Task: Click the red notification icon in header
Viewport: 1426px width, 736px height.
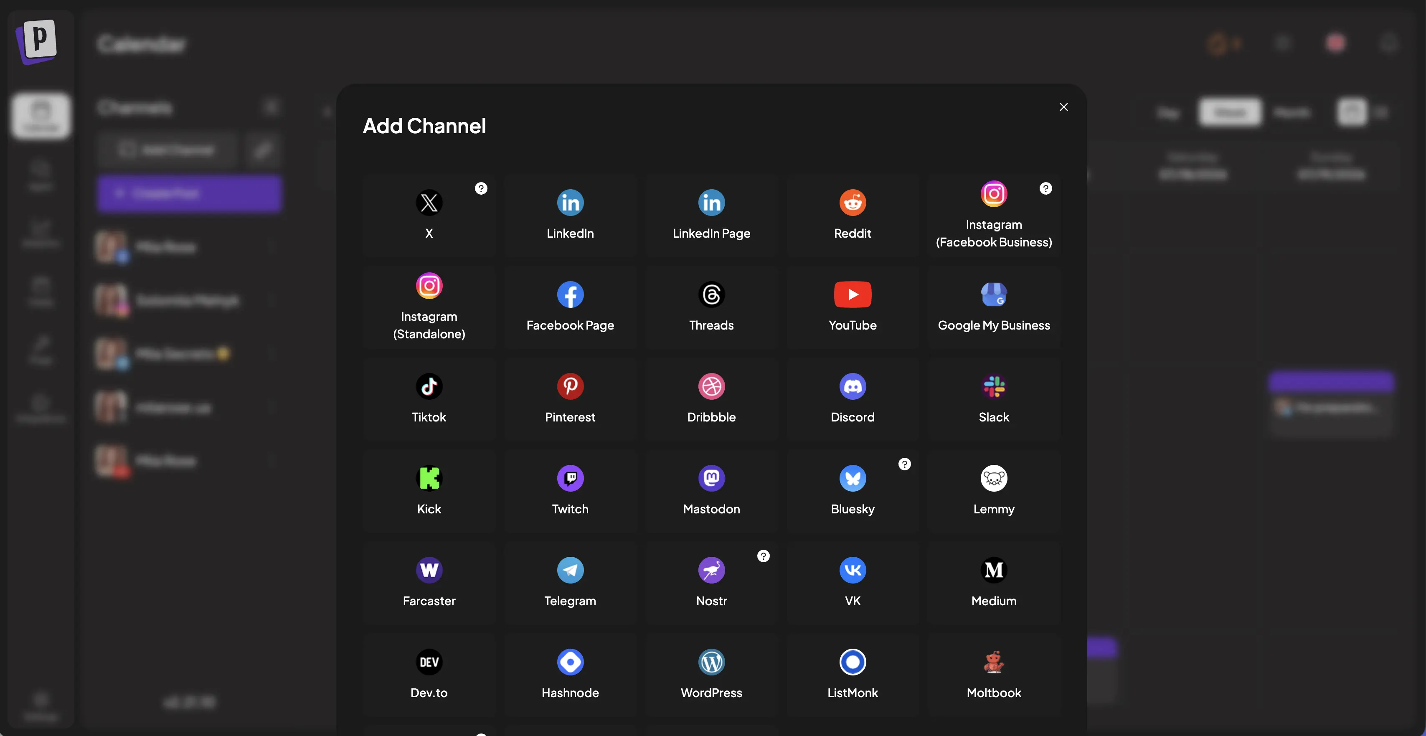Action: 1336,43
